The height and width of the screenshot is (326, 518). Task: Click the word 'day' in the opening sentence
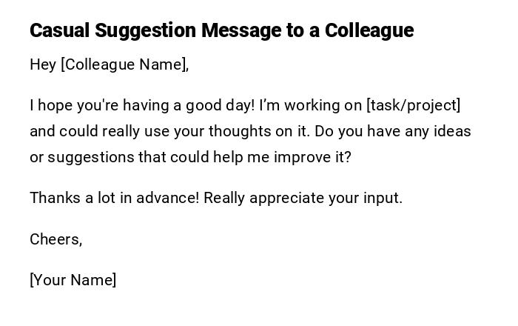click(x=240, y=105)
